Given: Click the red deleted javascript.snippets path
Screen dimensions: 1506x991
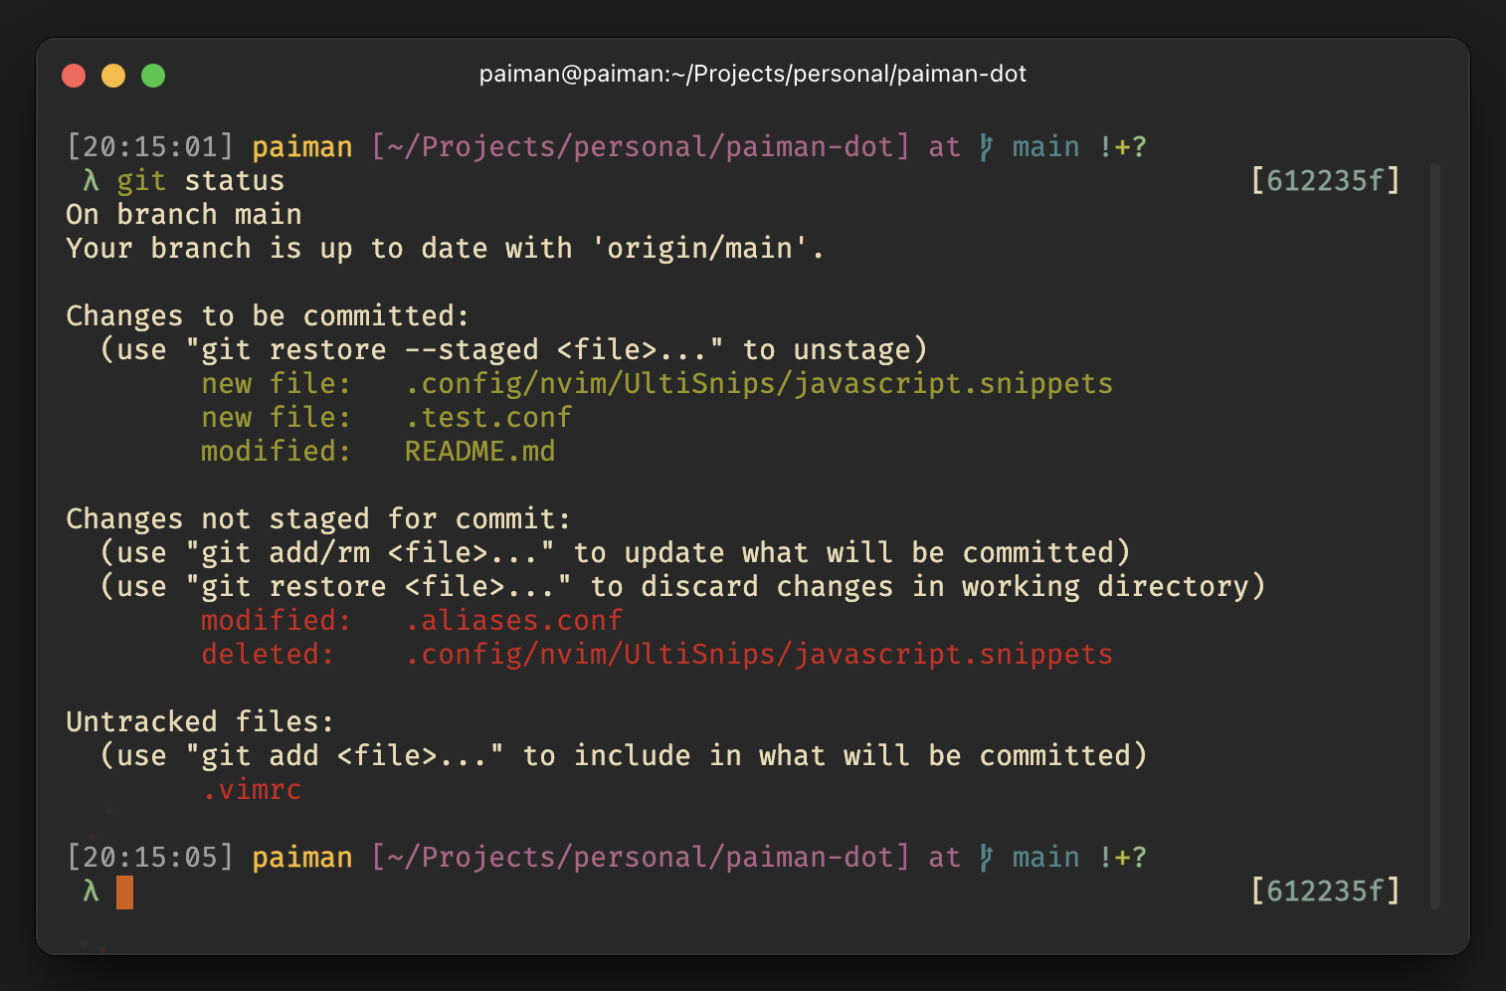Looking at the screenshot, I should point(759,655).
